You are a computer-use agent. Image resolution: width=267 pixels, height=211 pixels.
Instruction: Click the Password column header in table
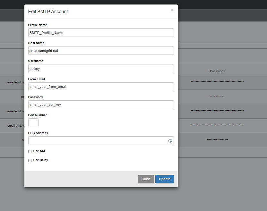tap(217, 71)
